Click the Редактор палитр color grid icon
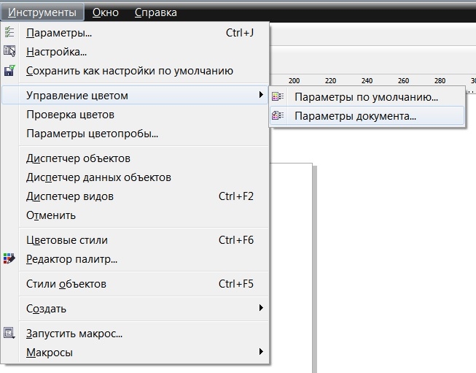The height and width of the screenshot is (373, 476). point(9,258)
